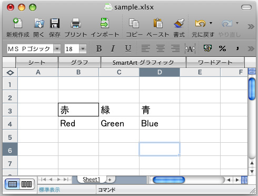This screenshot has height=196, width=258.
Task: Switch to the シート tab
Action: tap(37, 62)
